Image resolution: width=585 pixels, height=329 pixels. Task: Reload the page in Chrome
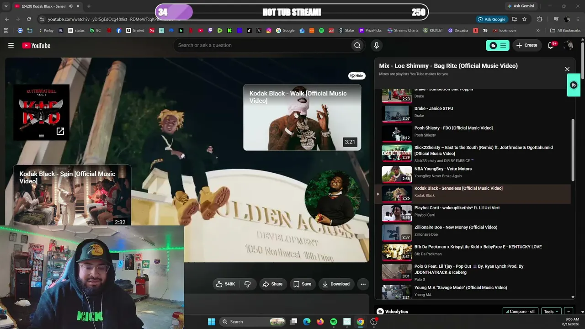(29, 19)
